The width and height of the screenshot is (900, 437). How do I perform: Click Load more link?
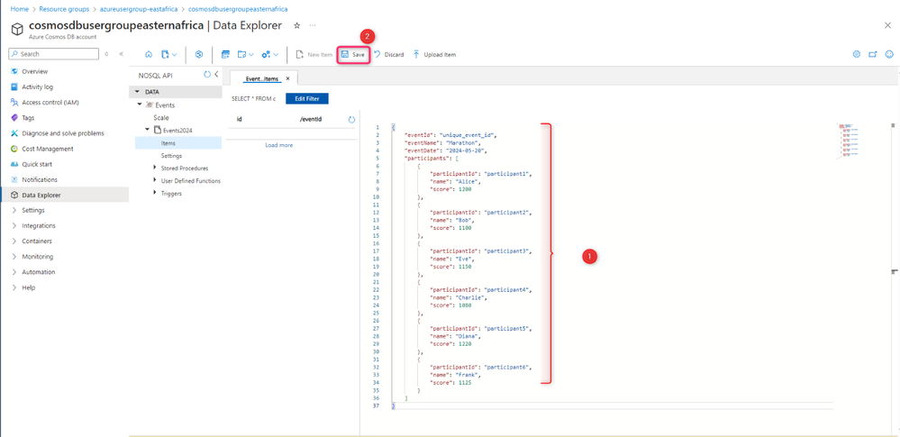pyautogui.click(x=279, y=145)
